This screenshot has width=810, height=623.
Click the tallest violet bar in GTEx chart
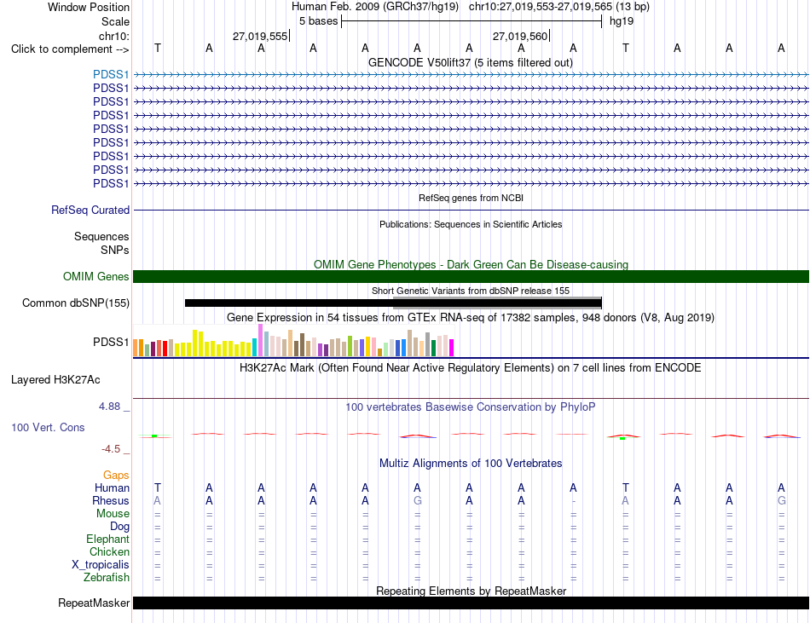click(260, 340)
